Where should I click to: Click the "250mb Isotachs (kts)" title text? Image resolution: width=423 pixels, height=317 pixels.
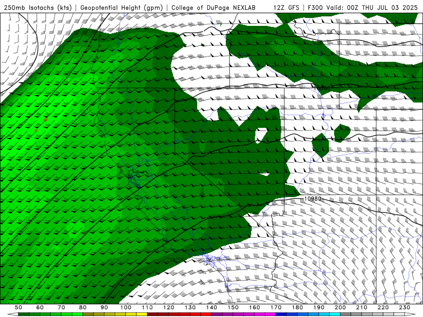click(38, 7)
